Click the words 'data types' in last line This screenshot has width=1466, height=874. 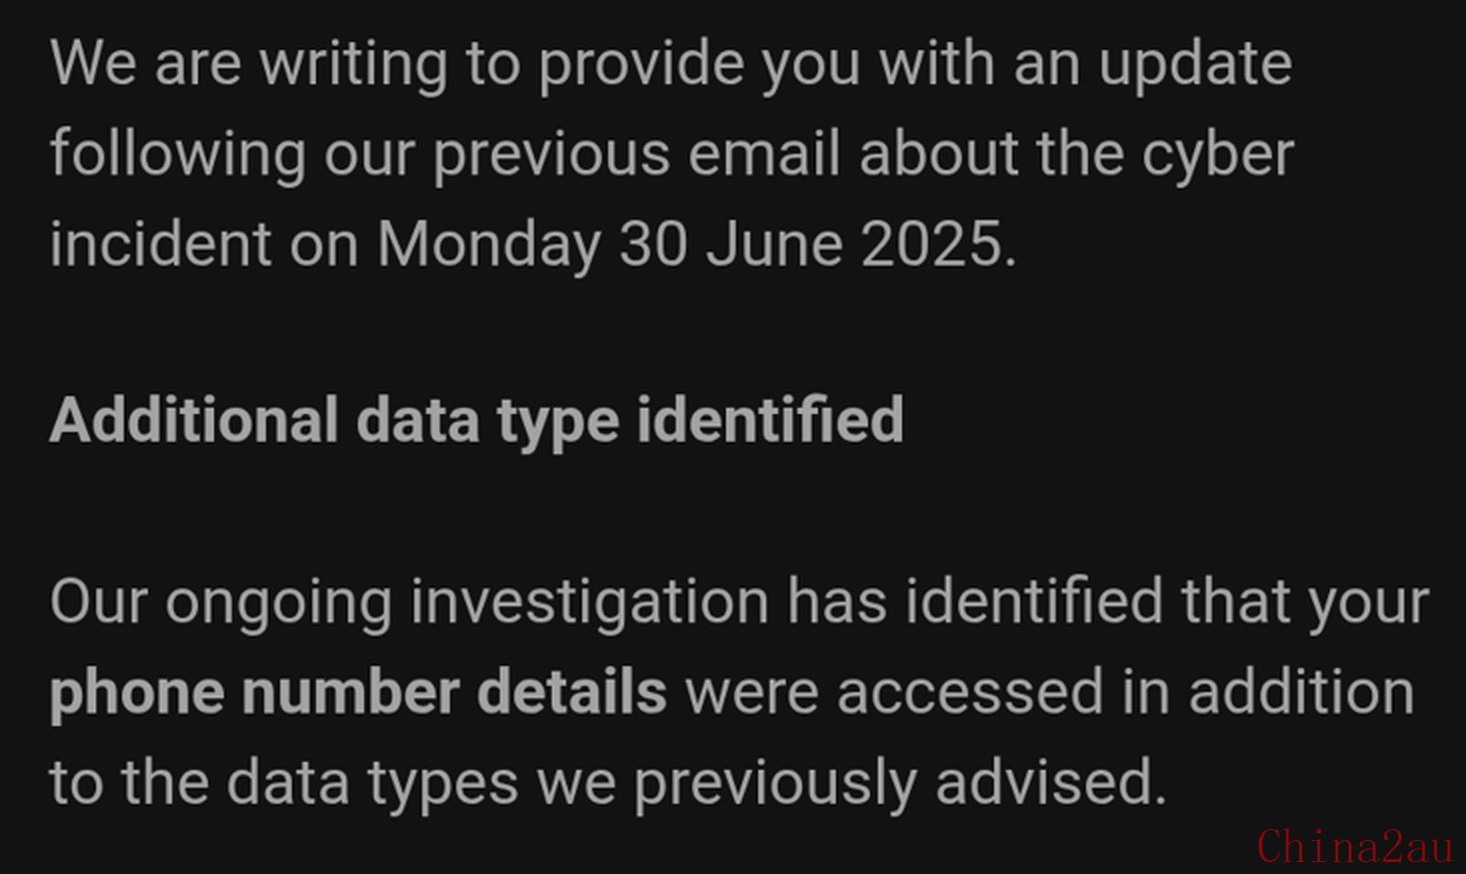(372, 784)
